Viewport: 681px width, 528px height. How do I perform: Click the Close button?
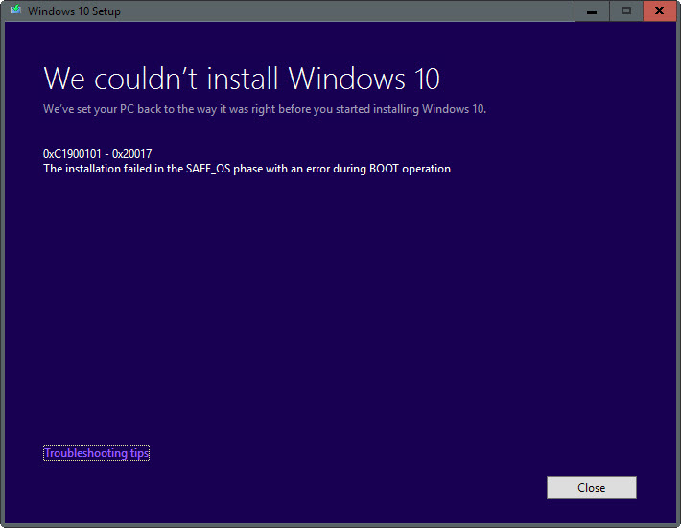click(x=592, y=488)
